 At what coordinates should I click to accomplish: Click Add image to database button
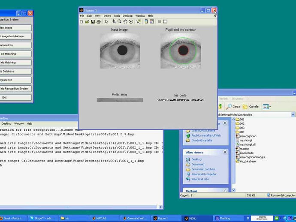16,36
